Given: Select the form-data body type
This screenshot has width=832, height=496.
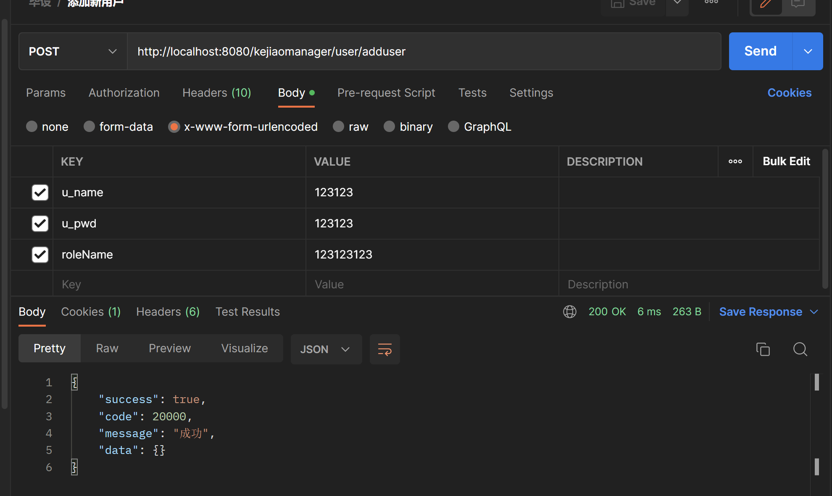Looking at the screenshot, I should (118, 127).
